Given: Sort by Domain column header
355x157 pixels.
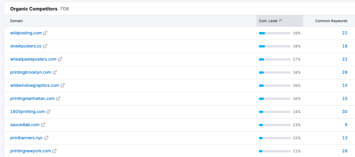Looking at the screenshot, I should (16, 21).
